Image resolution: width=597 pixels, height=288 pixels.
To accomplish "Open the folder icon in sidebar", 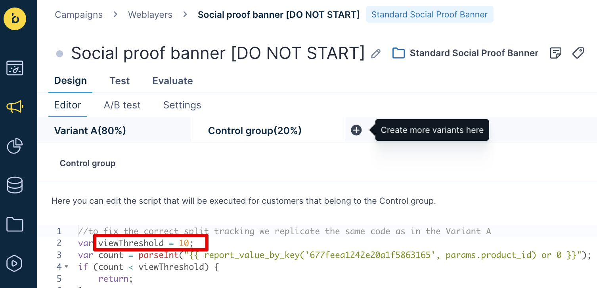I will [15, 224].
